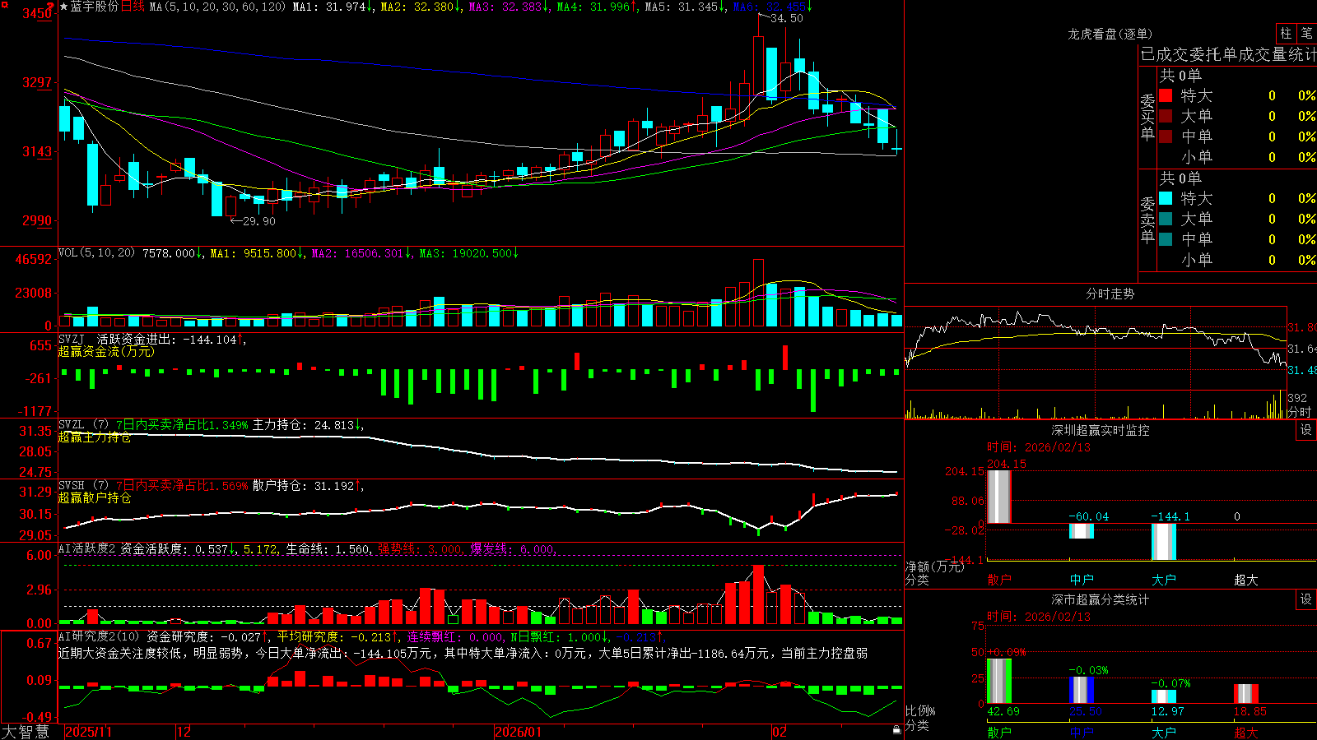Click the teal 大单 sell-order swatch
1317x740 pixels.
coord(1166,219)
